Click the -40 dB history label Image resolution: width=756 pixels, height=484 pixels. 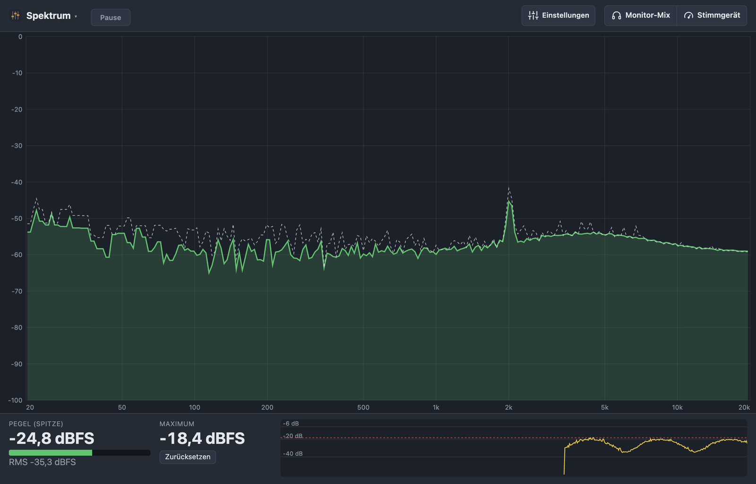tap(293, 454)
